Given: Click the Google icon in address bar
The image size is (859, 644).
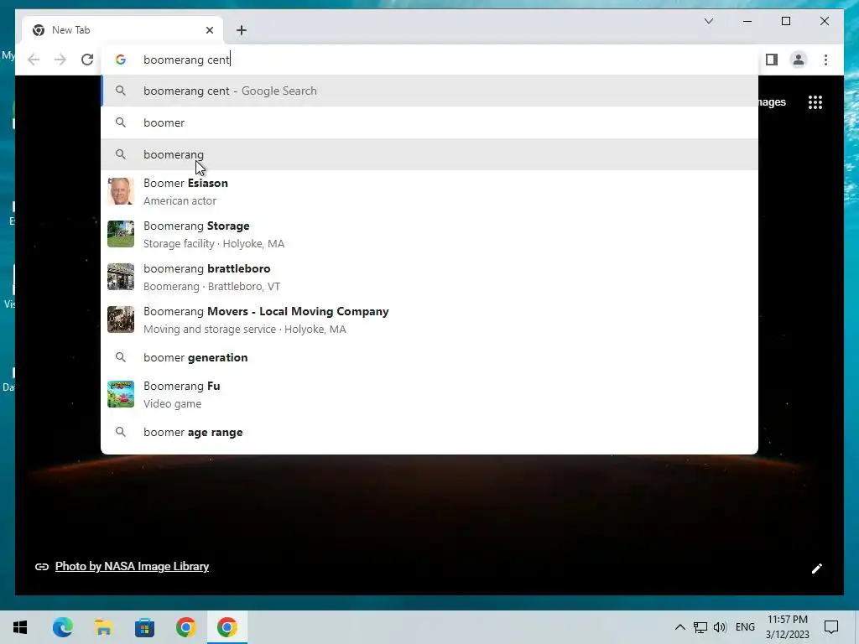Looking at the screenshot, I should (121, 60).
